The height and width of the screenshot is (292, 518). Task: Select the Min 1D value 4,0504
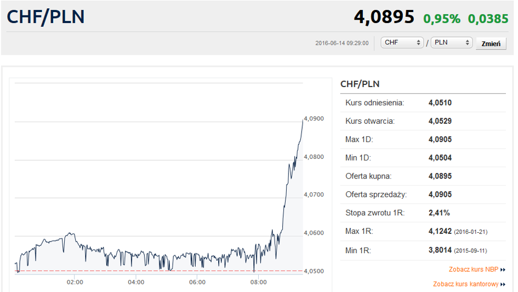coord(440,158)
